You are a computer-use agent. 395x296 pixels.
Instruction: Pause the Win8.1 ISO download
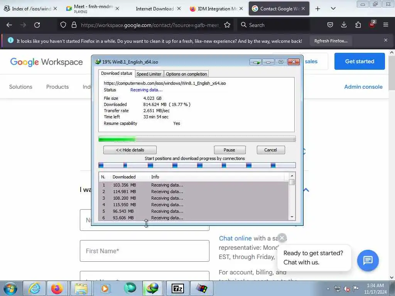point(229,150)
